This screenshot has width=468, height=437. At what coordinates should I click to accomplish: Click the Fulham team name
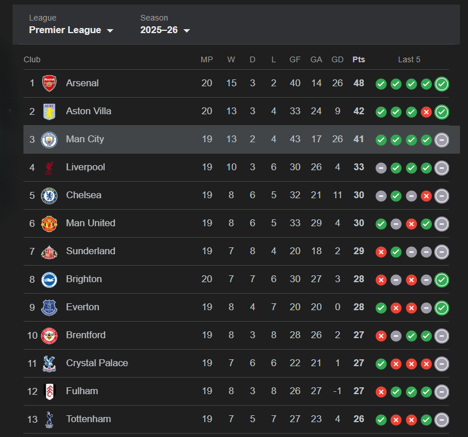coord(82,391)
